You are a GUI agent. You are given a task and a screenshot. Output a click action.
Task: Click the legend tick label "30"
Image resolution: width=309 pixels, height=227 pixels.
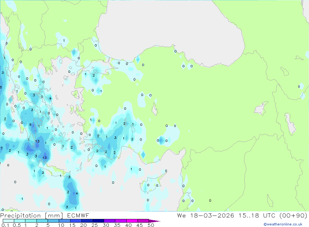coord(106,225)
